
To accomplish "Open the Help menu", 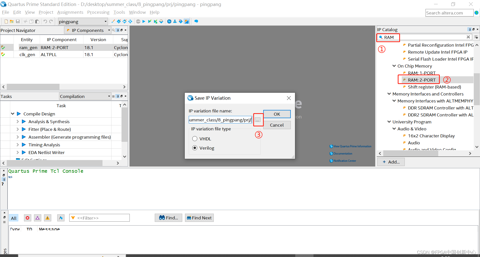I will click(x=154, y=12).
